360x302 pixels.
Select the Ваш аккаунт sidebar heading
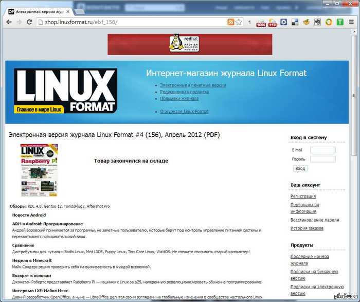pos(305,185)
